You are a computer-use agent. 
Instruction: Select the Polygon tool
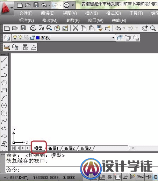4,83
